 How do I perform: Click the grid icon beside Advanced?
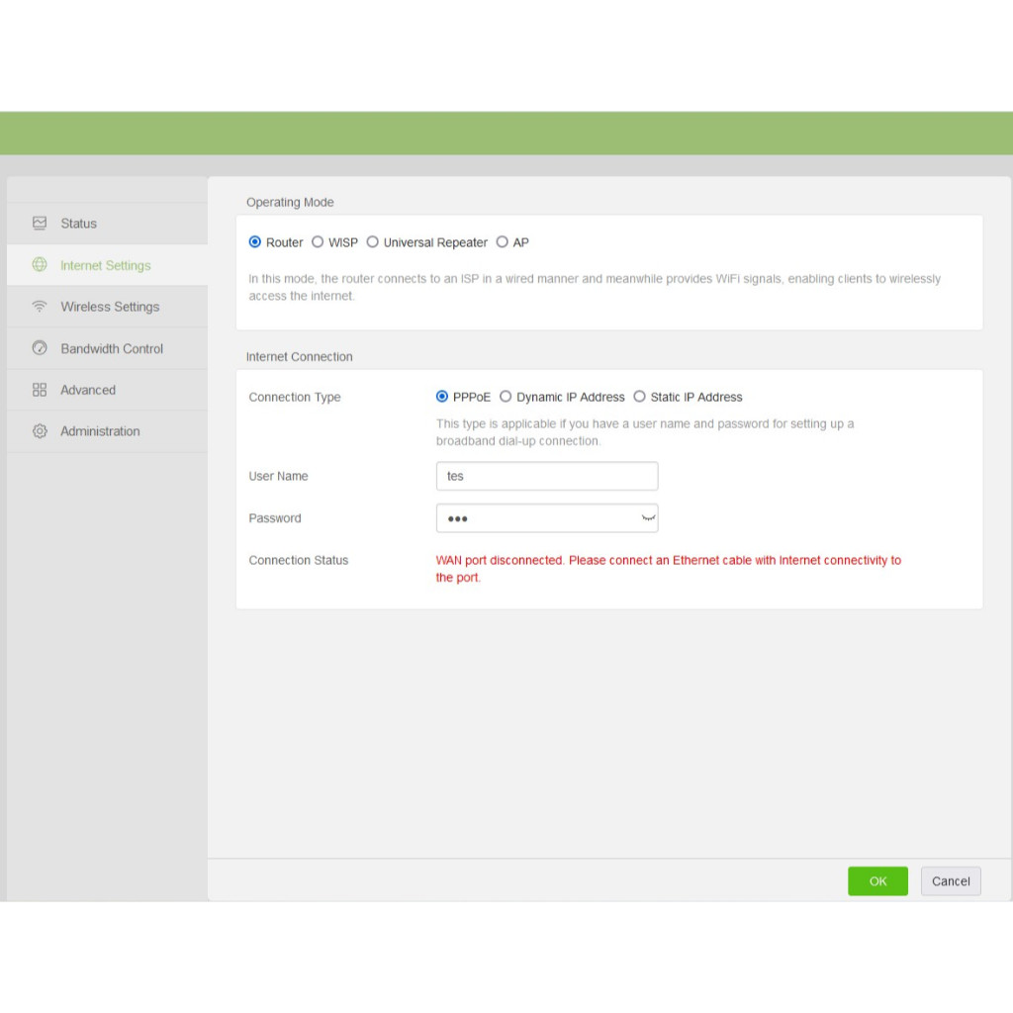(x=40, y=390)
